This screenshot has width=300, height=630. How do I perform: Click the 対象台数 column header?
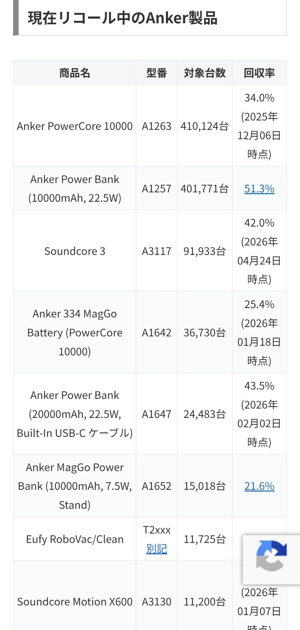[205, 73]
